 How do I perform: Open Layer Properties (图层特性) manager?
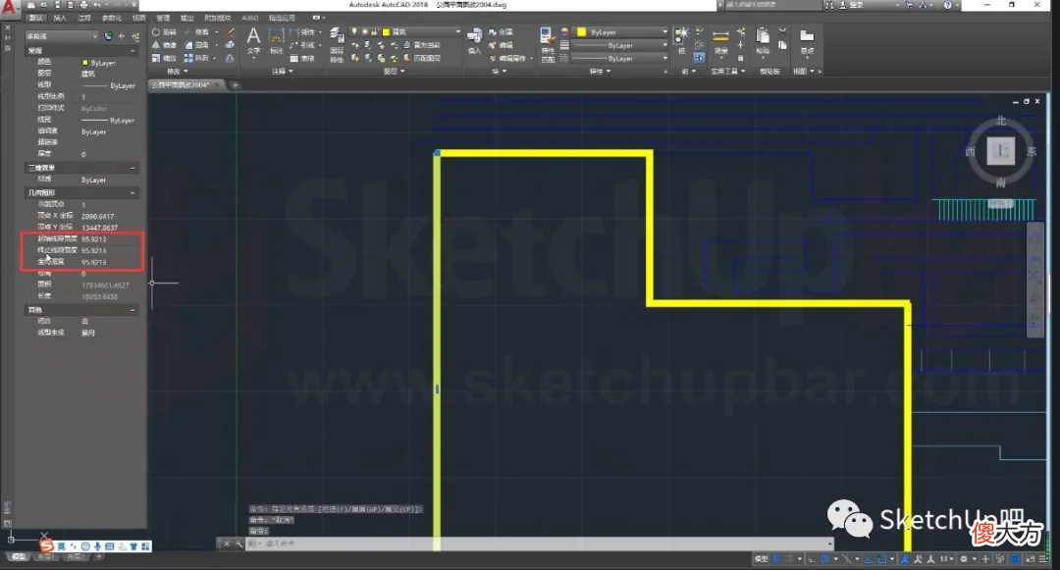336,44
